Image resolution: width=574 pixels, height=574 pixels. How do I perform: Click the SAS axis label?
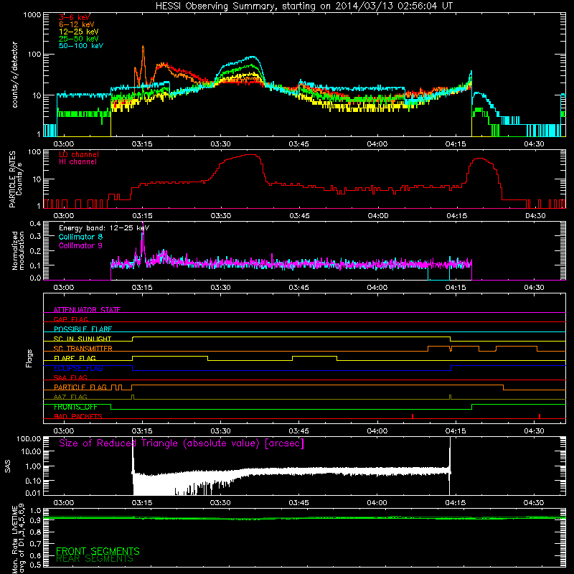(x=8, y=466)
